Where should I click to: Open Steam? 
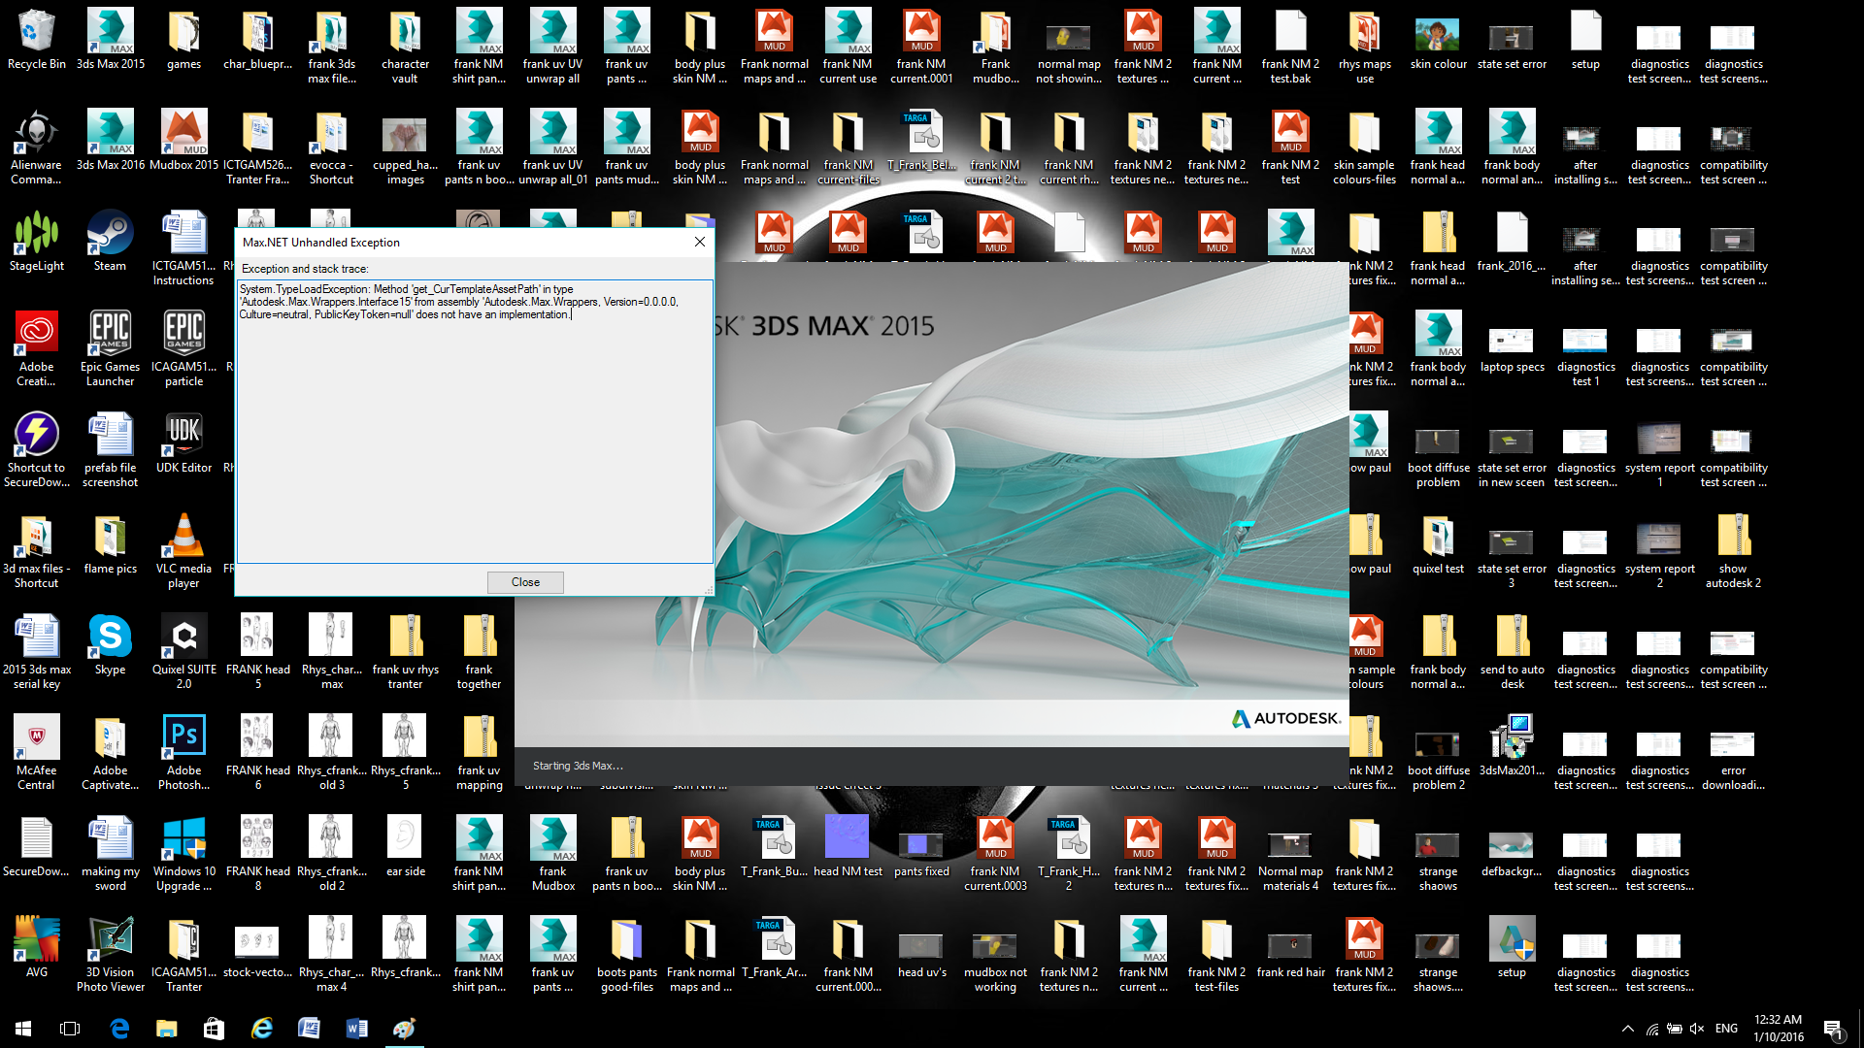(110, 238)
